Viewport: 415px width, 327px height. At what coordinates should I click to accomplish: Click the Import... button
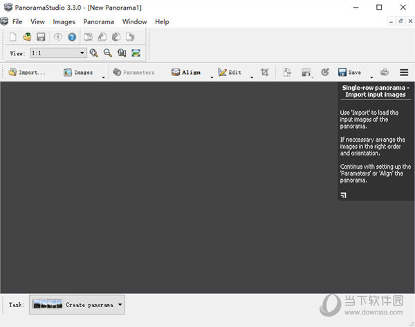coord(27,72)
